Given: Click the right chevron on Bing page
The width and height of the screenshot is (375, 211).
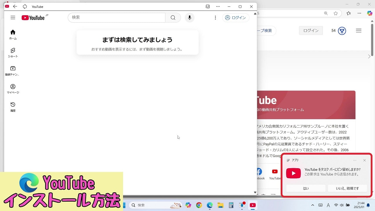Looking at the screenshot, I should (x=369, y=56).
